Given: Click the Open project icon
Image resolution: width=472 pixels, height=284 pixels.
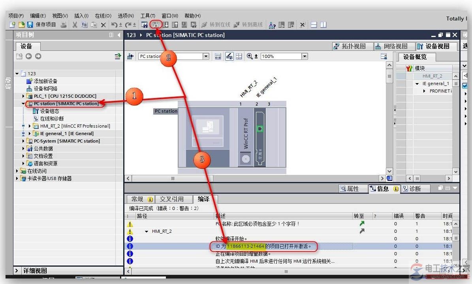Looking at the screenshot, I should coord(21,25).
